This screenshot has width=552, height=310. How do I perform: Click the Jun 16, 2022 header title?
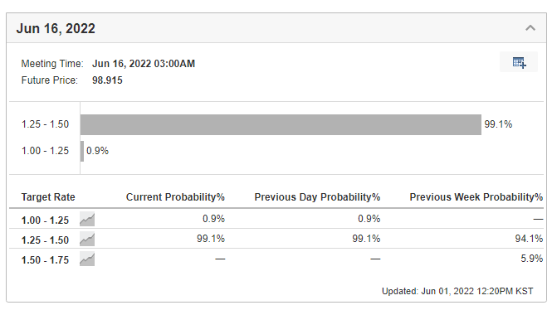coord(56,28)
